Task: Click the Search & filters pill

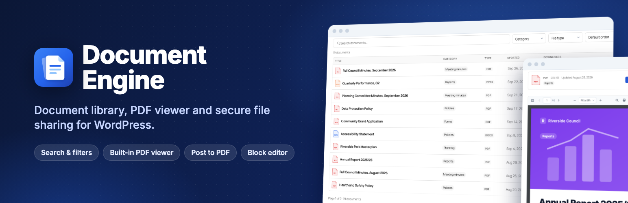Action: point(66,153)
